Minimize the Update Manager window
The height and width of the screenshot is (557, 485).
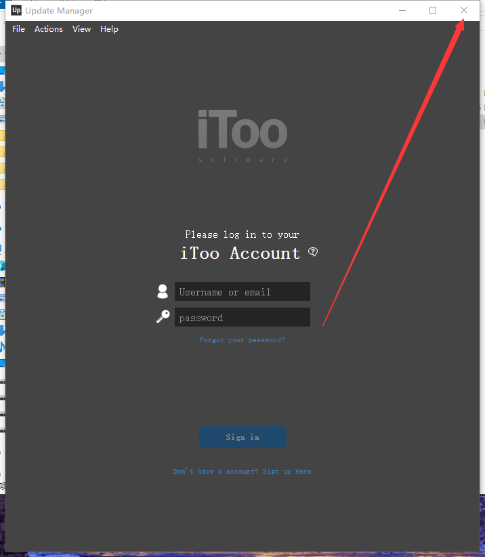(x=402, y=10)
